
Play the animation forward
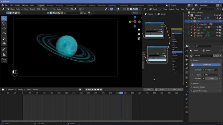[95, 90]
